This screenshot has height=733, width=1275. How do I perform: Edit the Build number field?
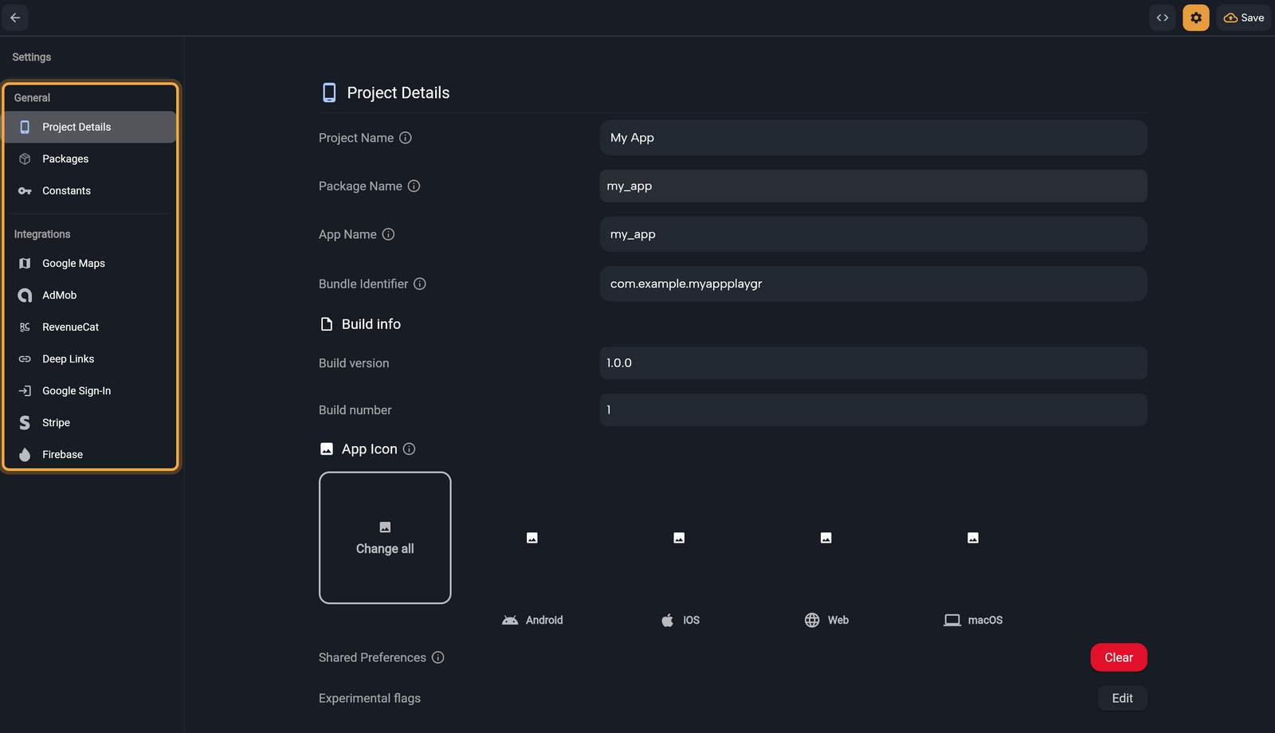click(x=873, y=410)
